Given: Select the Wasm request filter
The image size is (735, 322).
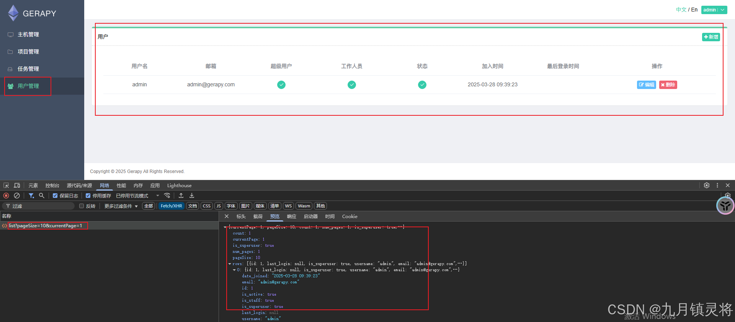Looking at the screenshot, I should pyautogui.click(x=304, y=206).
